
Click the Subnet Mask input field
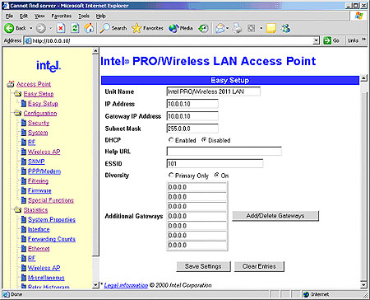pyautogui.click(x=192, y=129)
